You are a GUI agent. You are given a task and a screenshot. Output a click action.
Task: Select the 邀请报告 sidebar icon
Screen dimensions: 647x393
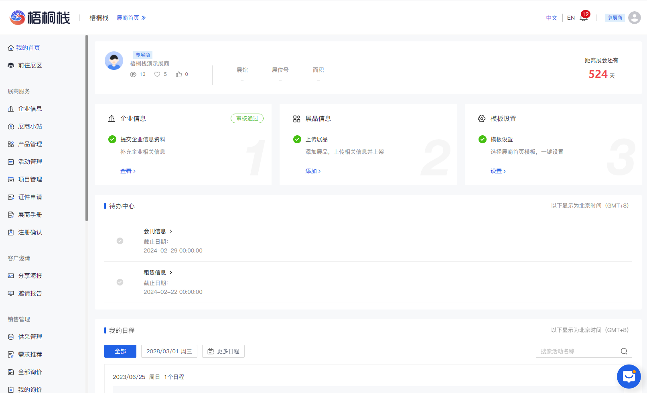click(11, 293)
